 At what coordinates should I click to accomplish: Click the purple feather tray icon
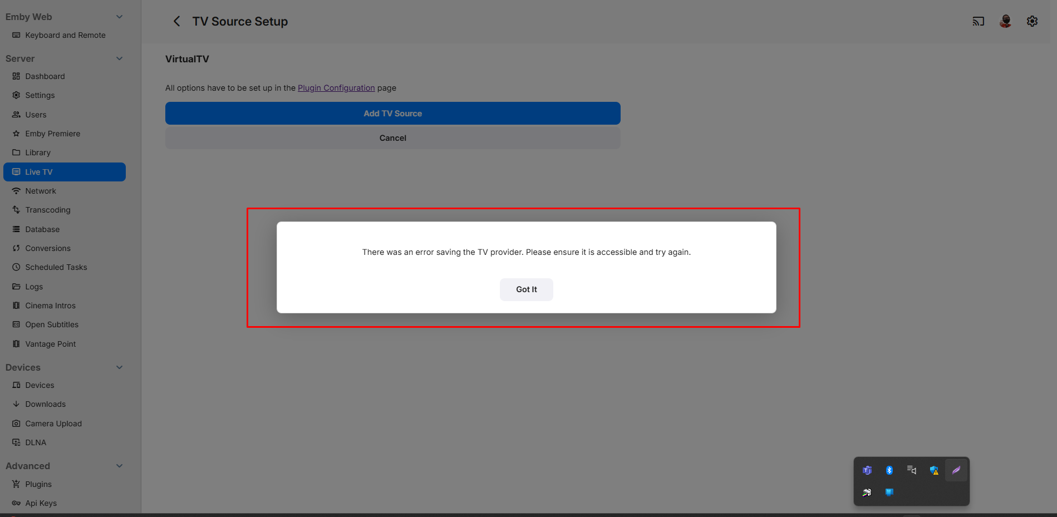[x=956, y=470]
